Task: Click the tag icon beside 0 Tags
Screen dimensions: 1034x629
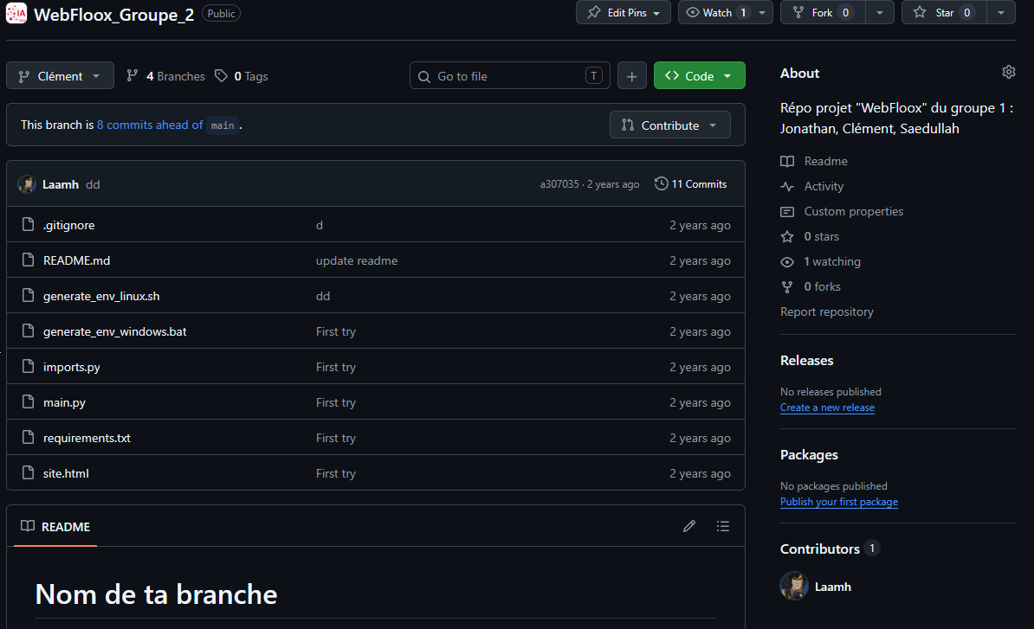Action: pyautogui.click(x=221, y=76)
